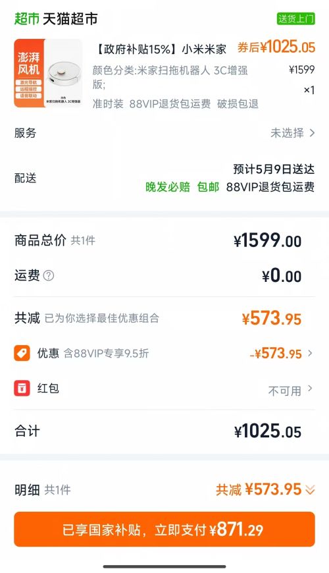Tap the Tmall Supermarket logo header
The image size is (329, 573).
point(56,18)
